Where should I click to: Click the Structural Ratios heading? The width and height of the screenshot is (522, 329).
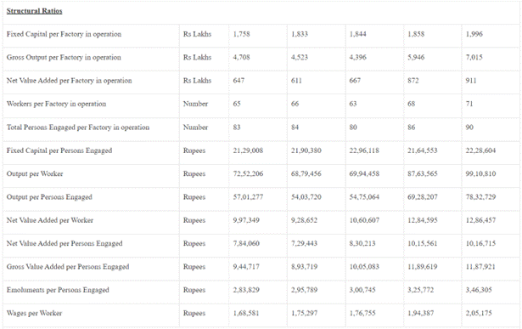coord(34,11)
